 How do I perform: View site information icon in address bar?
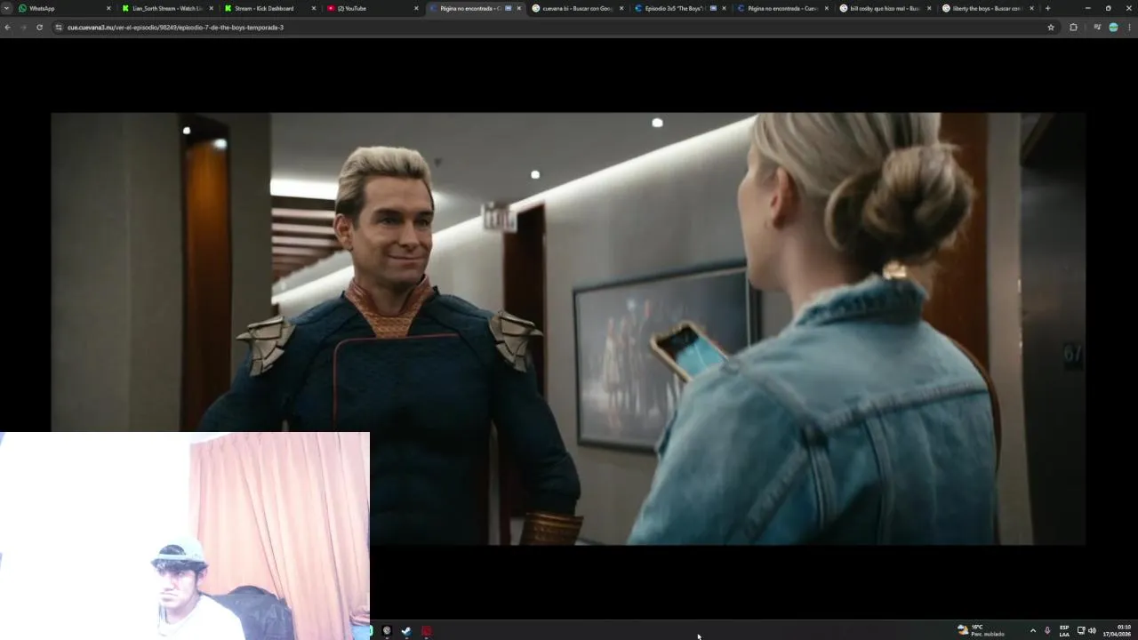(x=59, y=28)
